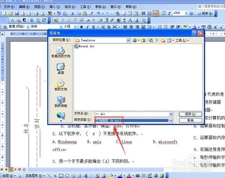The height and width of the screenshot is (178, 225).
Task: Open the 编辑 menu
Action: coord(24,7)
